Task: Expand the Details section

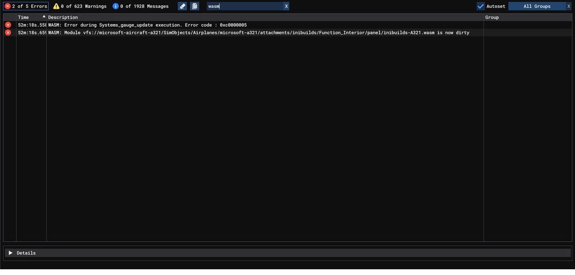Action: pos(10,253)
